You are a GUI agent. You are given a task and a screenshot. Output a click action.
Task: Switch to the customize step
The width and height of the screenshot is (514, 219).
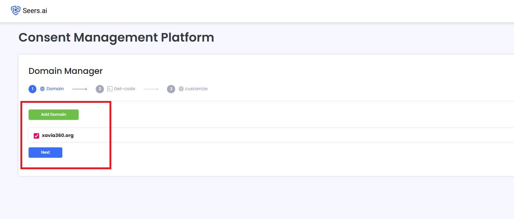[x=196, y=89]
